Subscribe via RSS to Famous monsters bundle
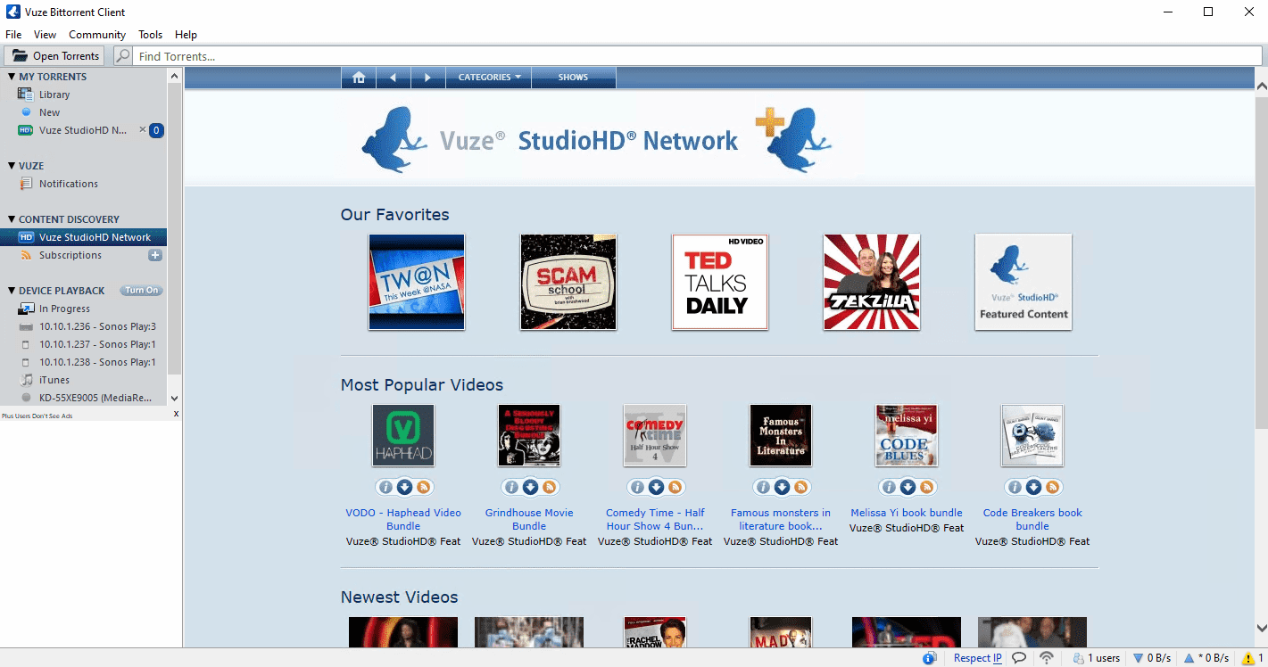This screenshot has width=1268, height=667. coord(800,487)
